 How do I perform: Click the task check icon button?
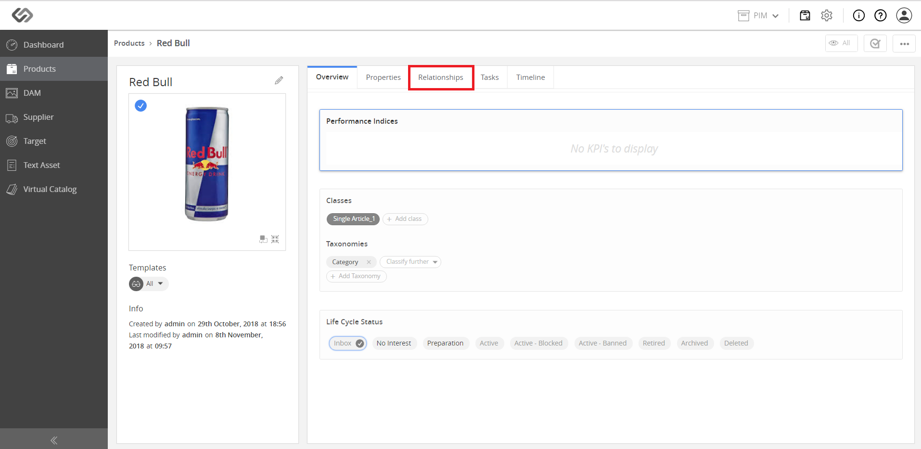(x=875, y=43)
